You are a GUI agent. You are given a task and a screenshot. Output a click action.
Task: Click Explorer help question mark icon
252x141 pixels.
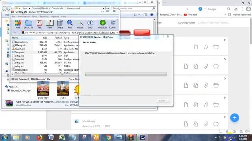[x=152, y=15]
